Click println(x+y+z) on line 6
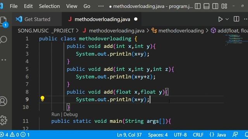Viewport: 248px width, 139px height. pos(131,77)
